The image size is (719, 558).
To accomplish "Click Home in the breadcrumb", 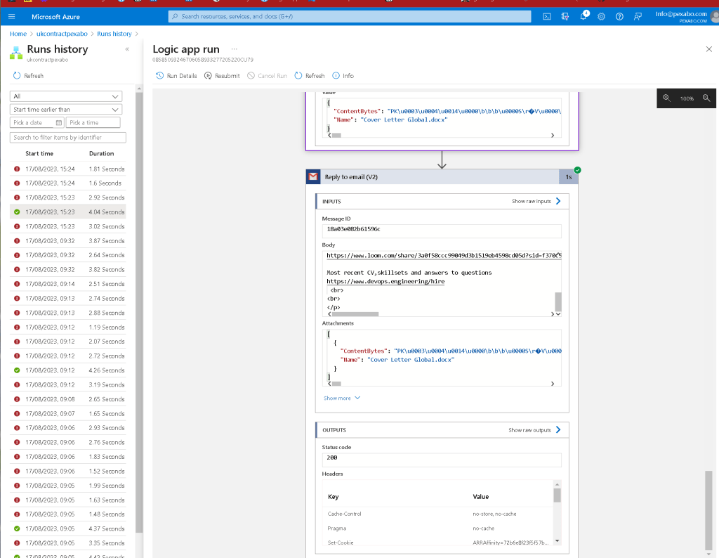I will (18, 34).
